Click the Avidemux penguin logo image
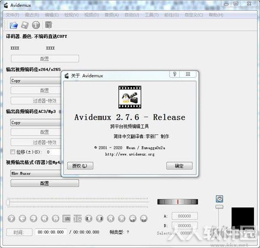260x248 pixels. pyautogui.click(x=130, y=97)
